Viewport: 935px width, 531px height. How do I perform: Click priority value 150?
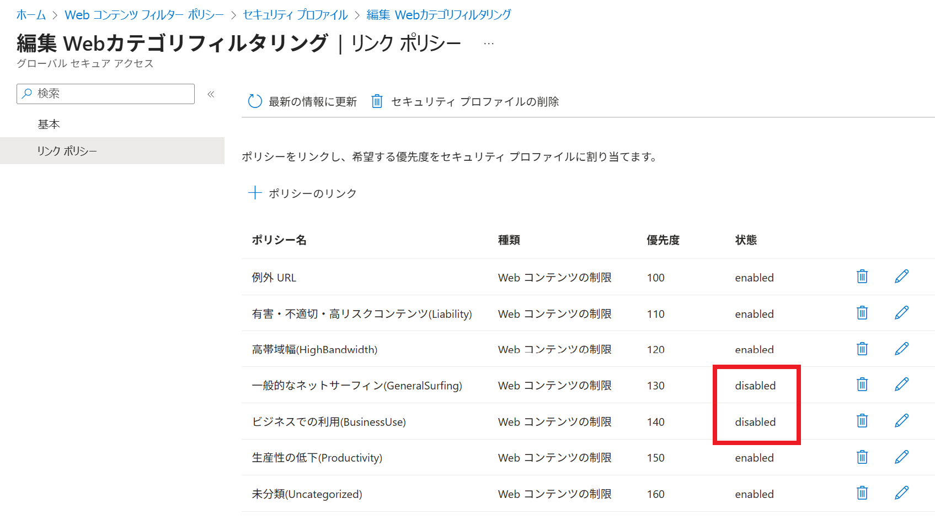coord(656,458)
